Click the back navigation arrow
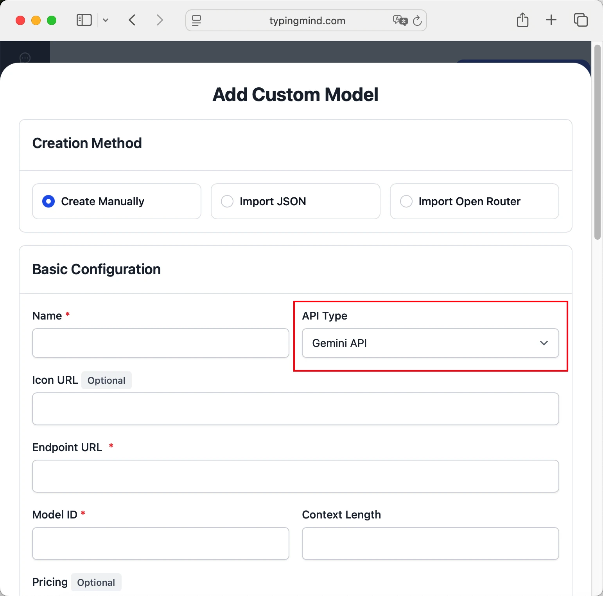 pyautogui.click(x=132, y=20)
